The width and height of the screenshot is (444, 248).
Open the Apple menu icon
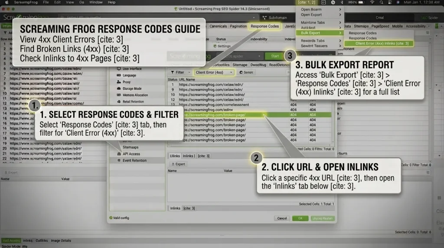[x=7, y=2]
